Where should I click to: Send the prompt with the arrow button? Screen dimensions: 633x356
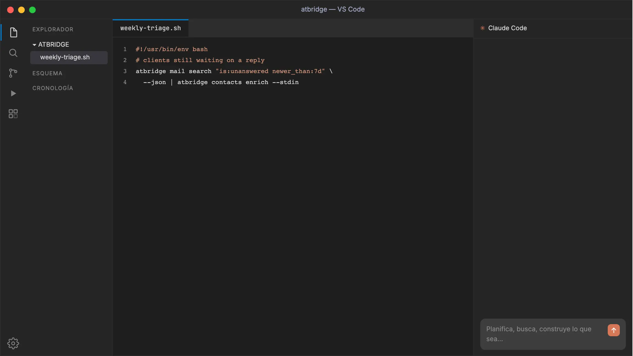[613, 330]
